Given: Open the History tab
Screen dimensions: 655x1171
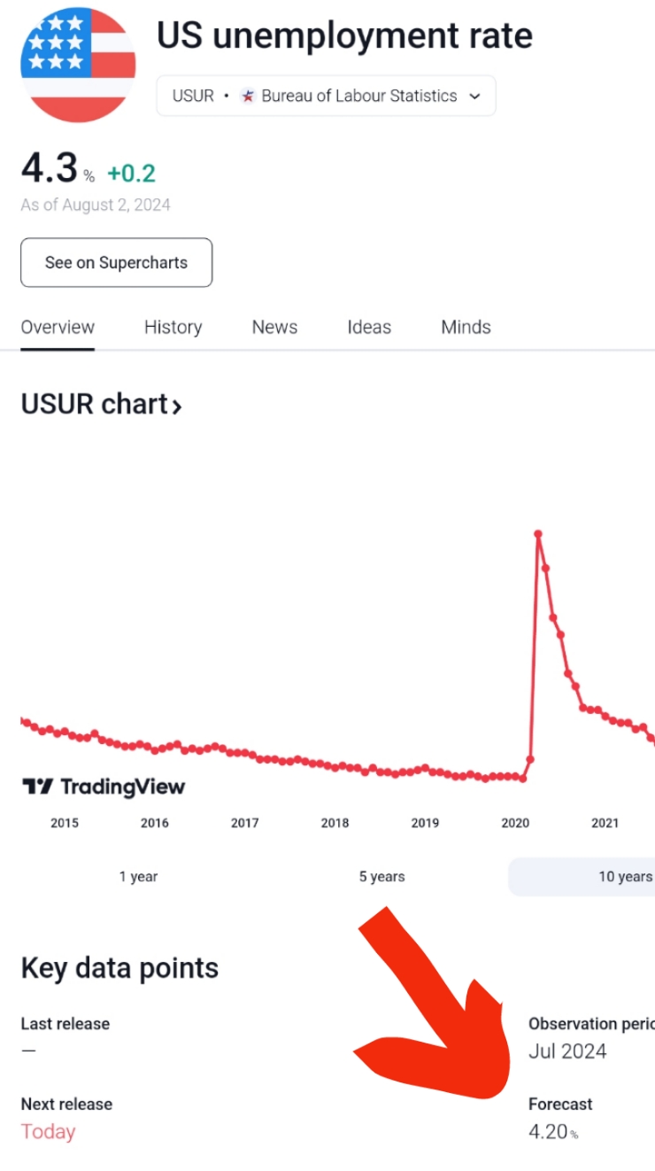Looking at the screenshot, I should (x=173, y=327).
